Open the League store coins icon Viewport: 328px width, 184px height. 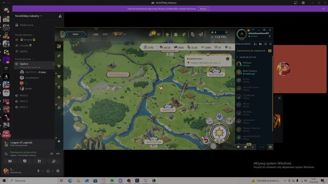coord(201,34)
